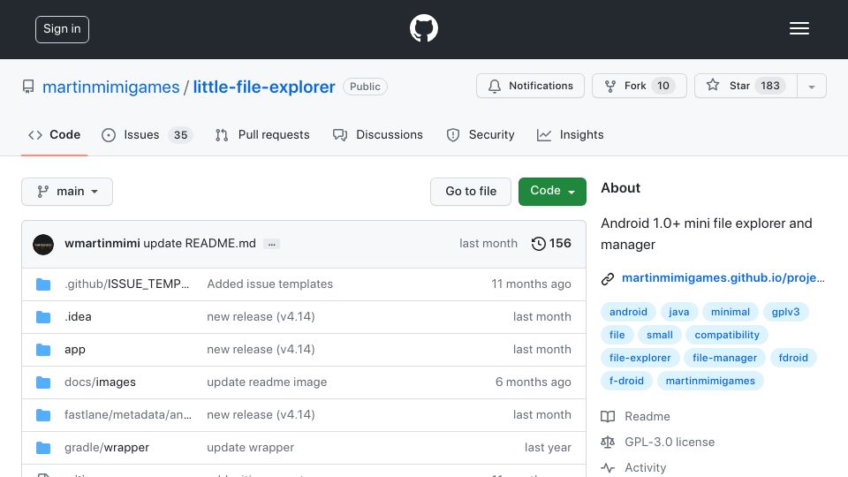This screenshot has width=848, height=477.
Task: Open the docs/images folder
Action: [x=100, y=382]
